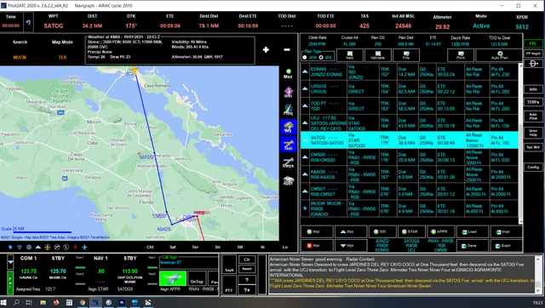Expand the CM500 waypoint row arrow
545x308 pixels.
pyautogui.click(x=305, y=157)
